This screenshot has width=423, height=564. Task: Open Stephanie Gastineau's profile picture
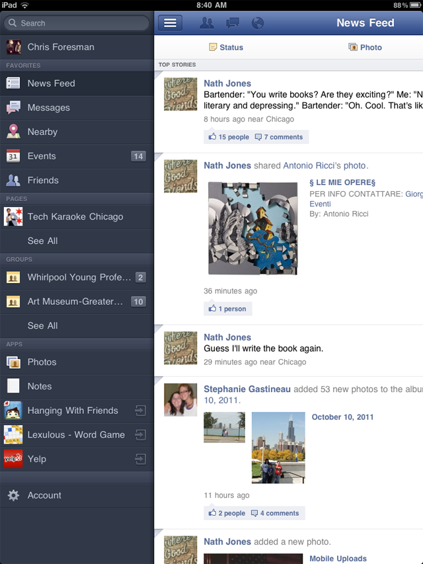click(180, 400)
